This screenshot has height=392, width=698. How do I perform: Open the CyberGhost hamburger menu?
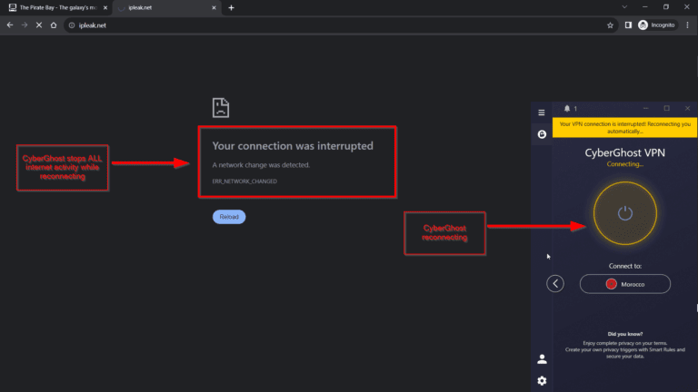(x=542, y=113)
